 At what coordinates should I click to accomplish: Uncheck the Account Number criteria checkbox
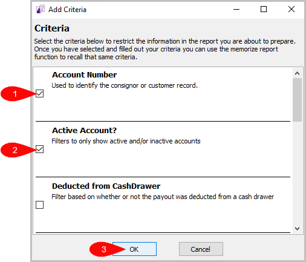tap(39, 94)
